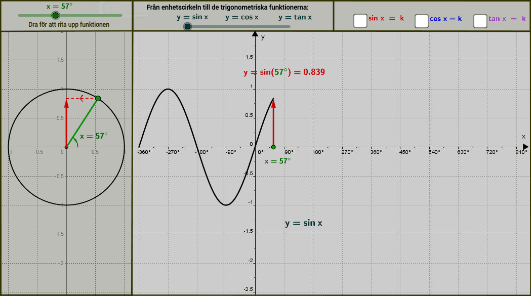
Task: Click the red arrow on the sine graph
Action: pos(273,123)
